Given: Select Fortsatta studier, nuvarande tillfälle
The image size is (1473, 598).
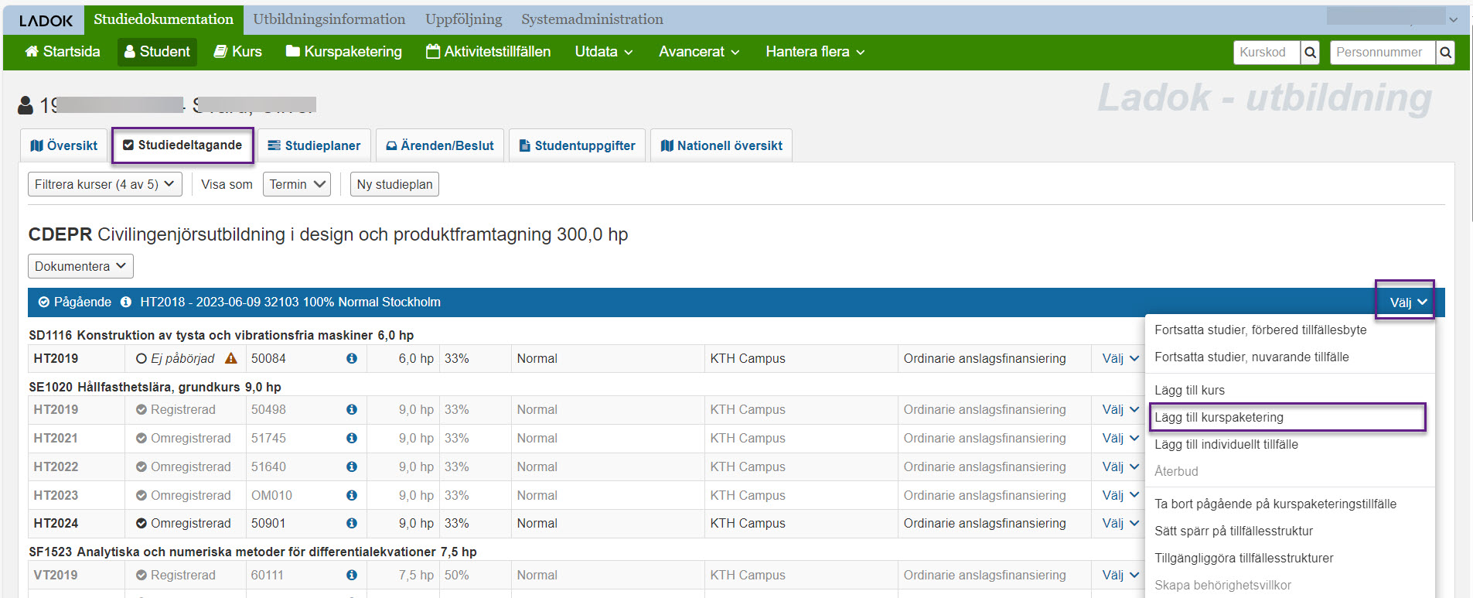Looking at the screenshot, I should click(1252, 357).
